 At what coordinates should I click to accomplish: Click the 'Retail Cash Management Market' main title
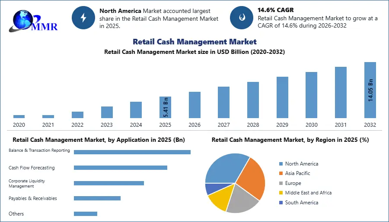click(194, 42)
